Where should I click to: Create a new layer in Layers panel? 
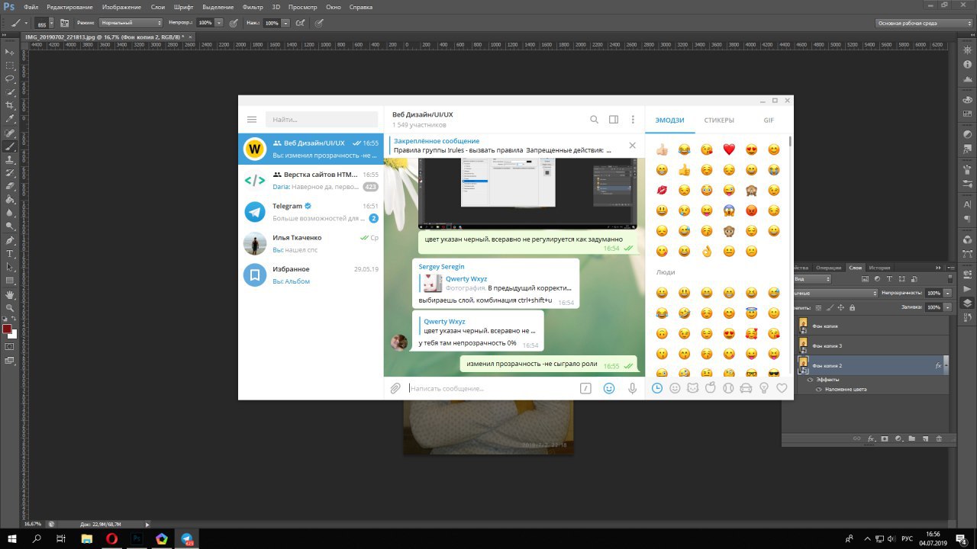pos(925,438)
